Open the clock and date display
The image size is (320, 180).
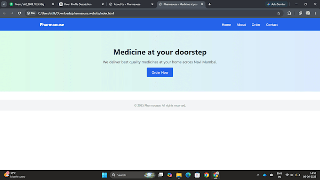point(310,175)
